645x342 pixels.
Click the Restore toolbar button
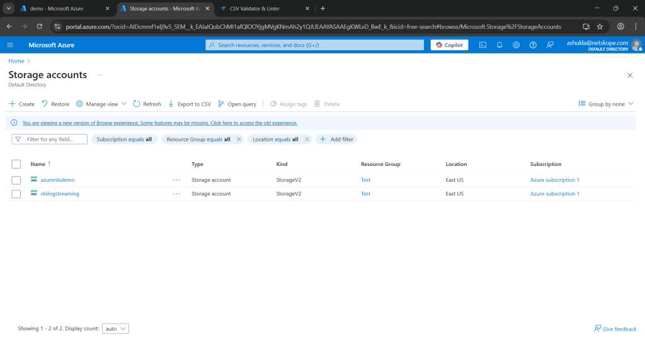[55, 104]
